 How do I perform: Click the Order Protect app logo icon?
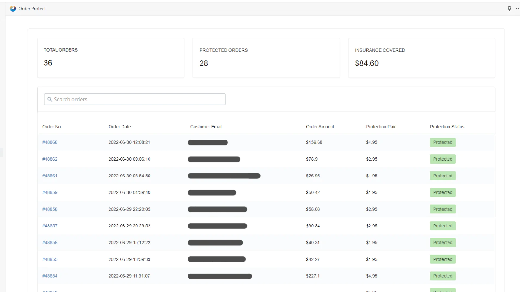13,9
